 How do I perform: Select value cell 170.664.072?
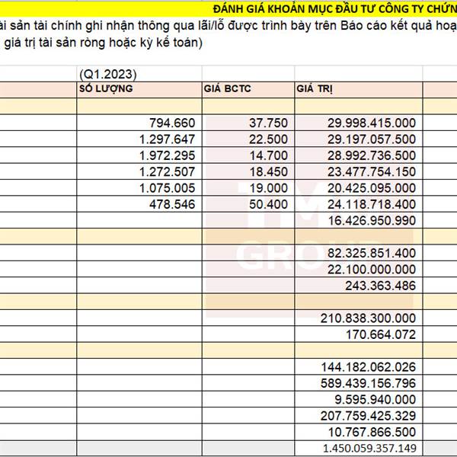(359, 334)
